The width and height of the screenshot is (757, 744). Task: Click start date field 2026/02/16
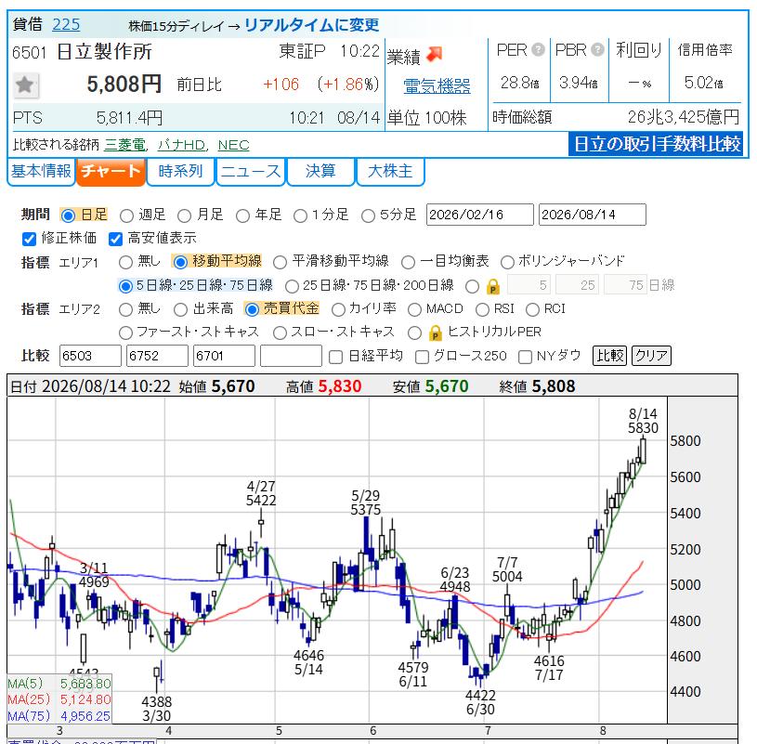click(480, 215)
